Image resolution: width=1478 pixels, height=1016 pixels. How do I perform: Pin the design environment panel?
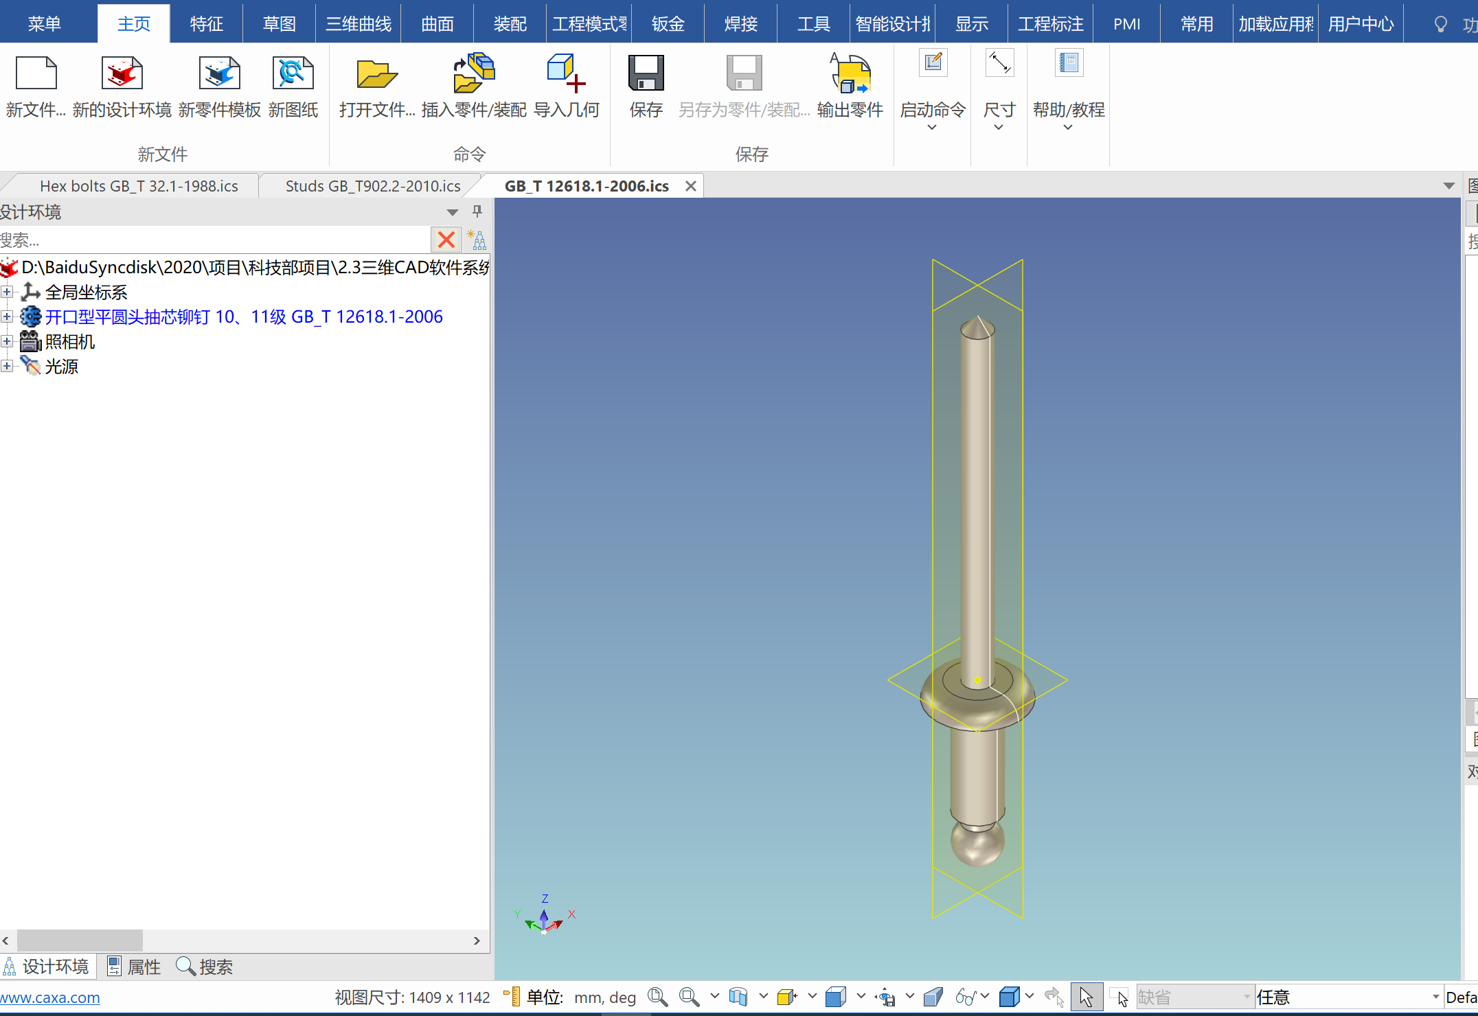pos(477,211)
